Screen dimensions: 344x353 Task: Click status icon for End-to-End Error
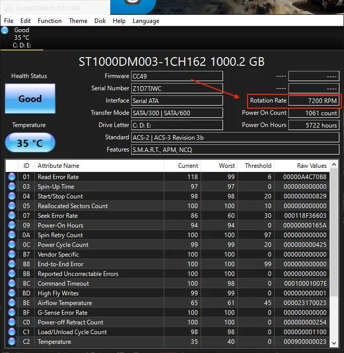(x=12, y=264)
